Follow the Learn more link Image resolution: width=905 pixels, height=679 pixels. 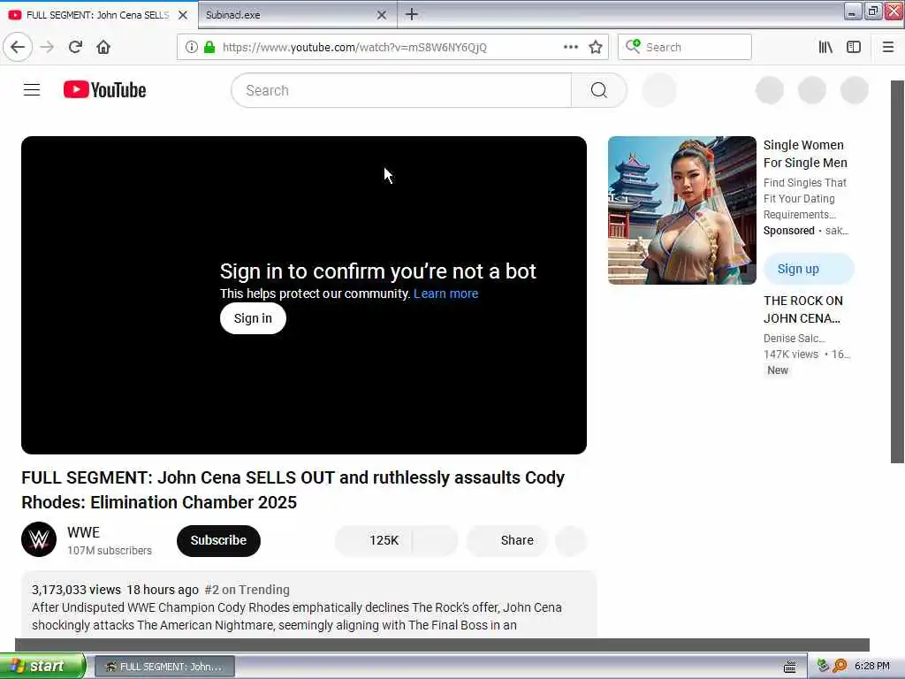(x=445, y=294)
